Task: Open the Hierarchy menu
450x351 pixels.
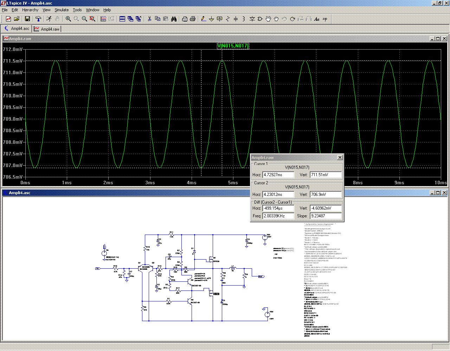Action: (x=30, y=10)
